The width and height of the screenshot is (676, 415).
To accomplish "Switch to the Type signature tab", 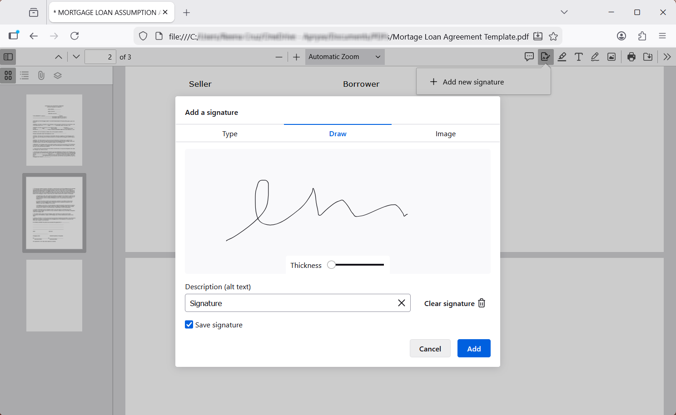I will coord(229,133).
